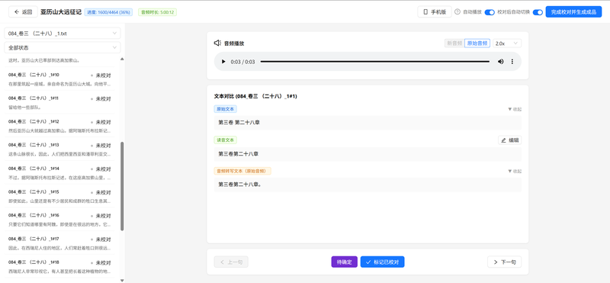Open the 2.0x playback speed dropdown
The width and height of the screenshot is (610, 283).
pos(507,43)
